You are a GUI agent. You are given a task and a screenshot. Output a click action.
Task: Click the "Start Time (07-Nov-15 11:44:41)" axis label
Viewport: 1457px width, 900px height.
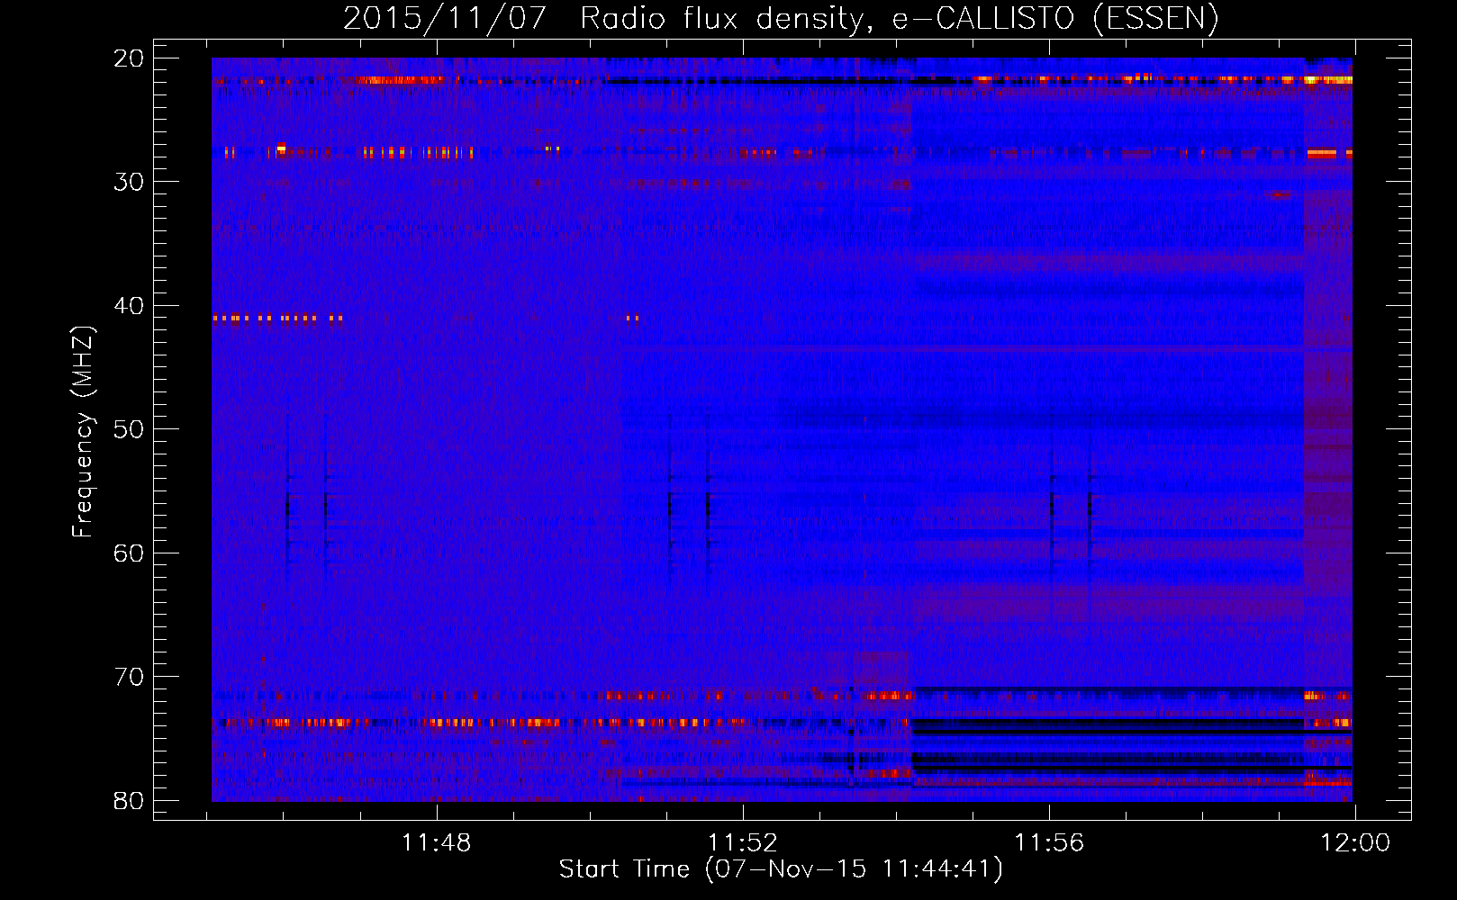(x=781, y=869)
